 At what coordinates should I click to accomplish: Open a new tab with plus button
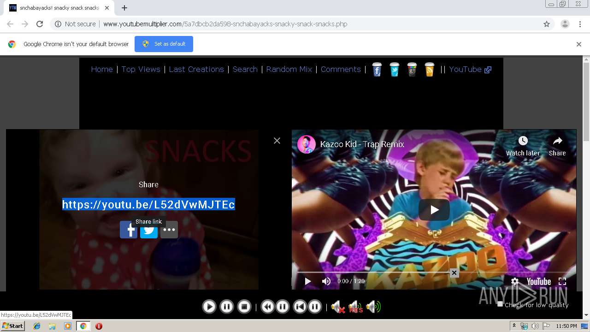[124, 8]
